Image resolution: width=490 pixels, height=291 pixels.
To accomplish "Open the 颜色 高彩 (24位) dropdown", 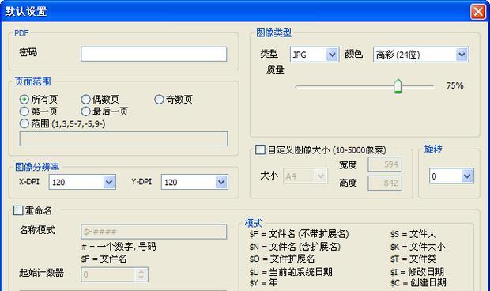I will [x=462, y=55].
